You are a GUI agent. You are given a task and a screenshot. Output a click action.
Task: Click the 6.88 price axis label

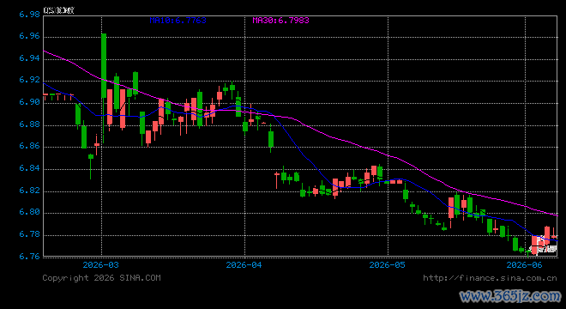tap(29, 124)
